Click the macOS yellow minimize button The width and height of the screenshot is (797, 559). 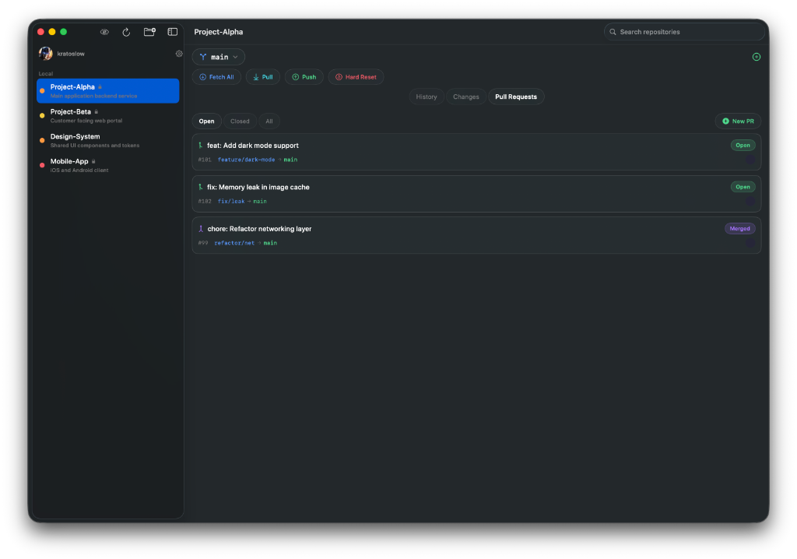click(52, 32)
